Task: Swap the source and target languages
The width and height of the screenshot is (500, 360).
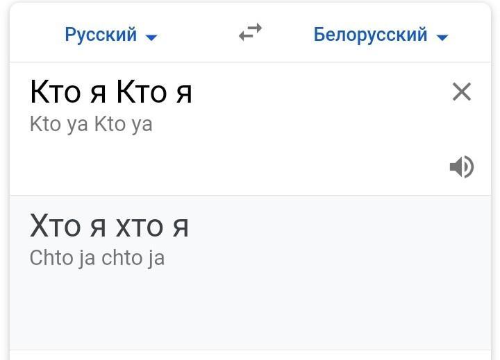Action: coord(250,33)
